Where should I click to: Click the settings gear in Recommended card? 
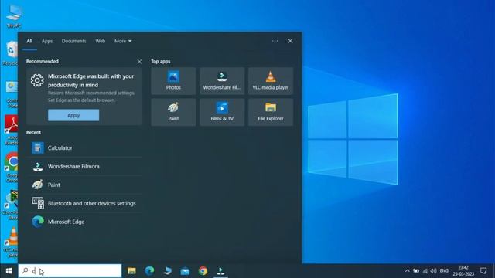tap(37, 80)
